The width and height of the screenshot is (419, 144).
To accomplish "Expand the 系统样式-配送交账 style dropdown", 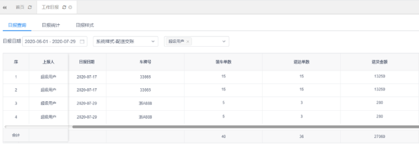I will click(x=125, y=42).
